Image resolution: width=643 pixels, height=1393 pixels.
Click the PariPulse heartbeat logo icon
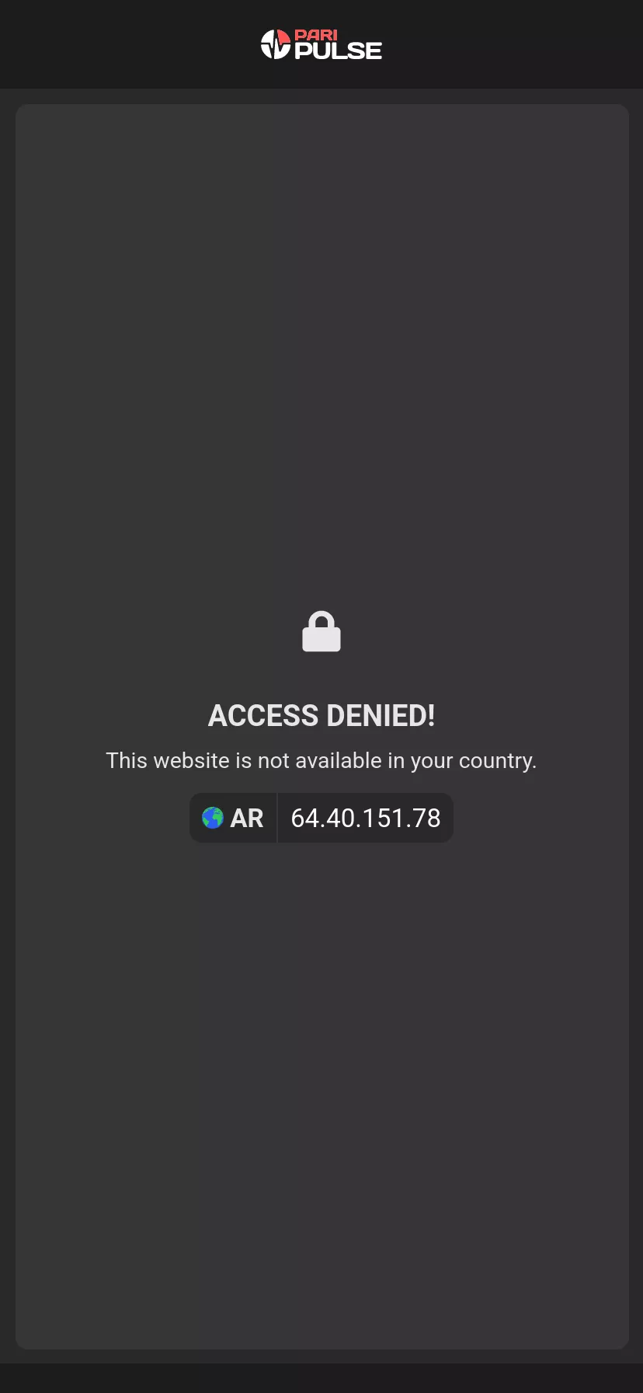pos(275,44)
